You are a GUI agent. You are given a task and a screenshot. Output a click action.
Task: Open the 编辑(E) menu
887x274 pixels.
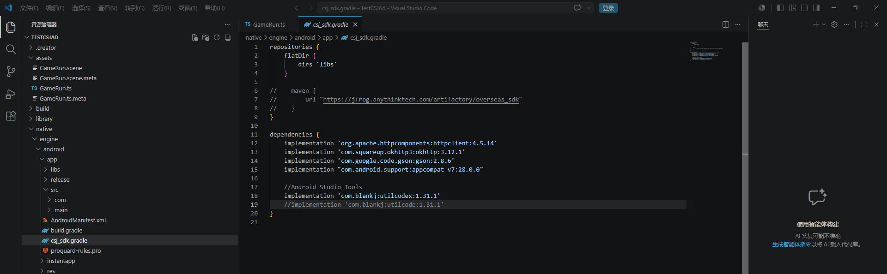[x=55, y=8]
